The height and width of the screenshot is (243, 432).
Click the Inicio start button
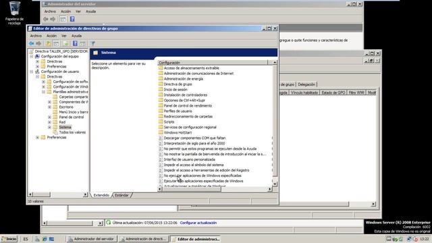(9, 239)
